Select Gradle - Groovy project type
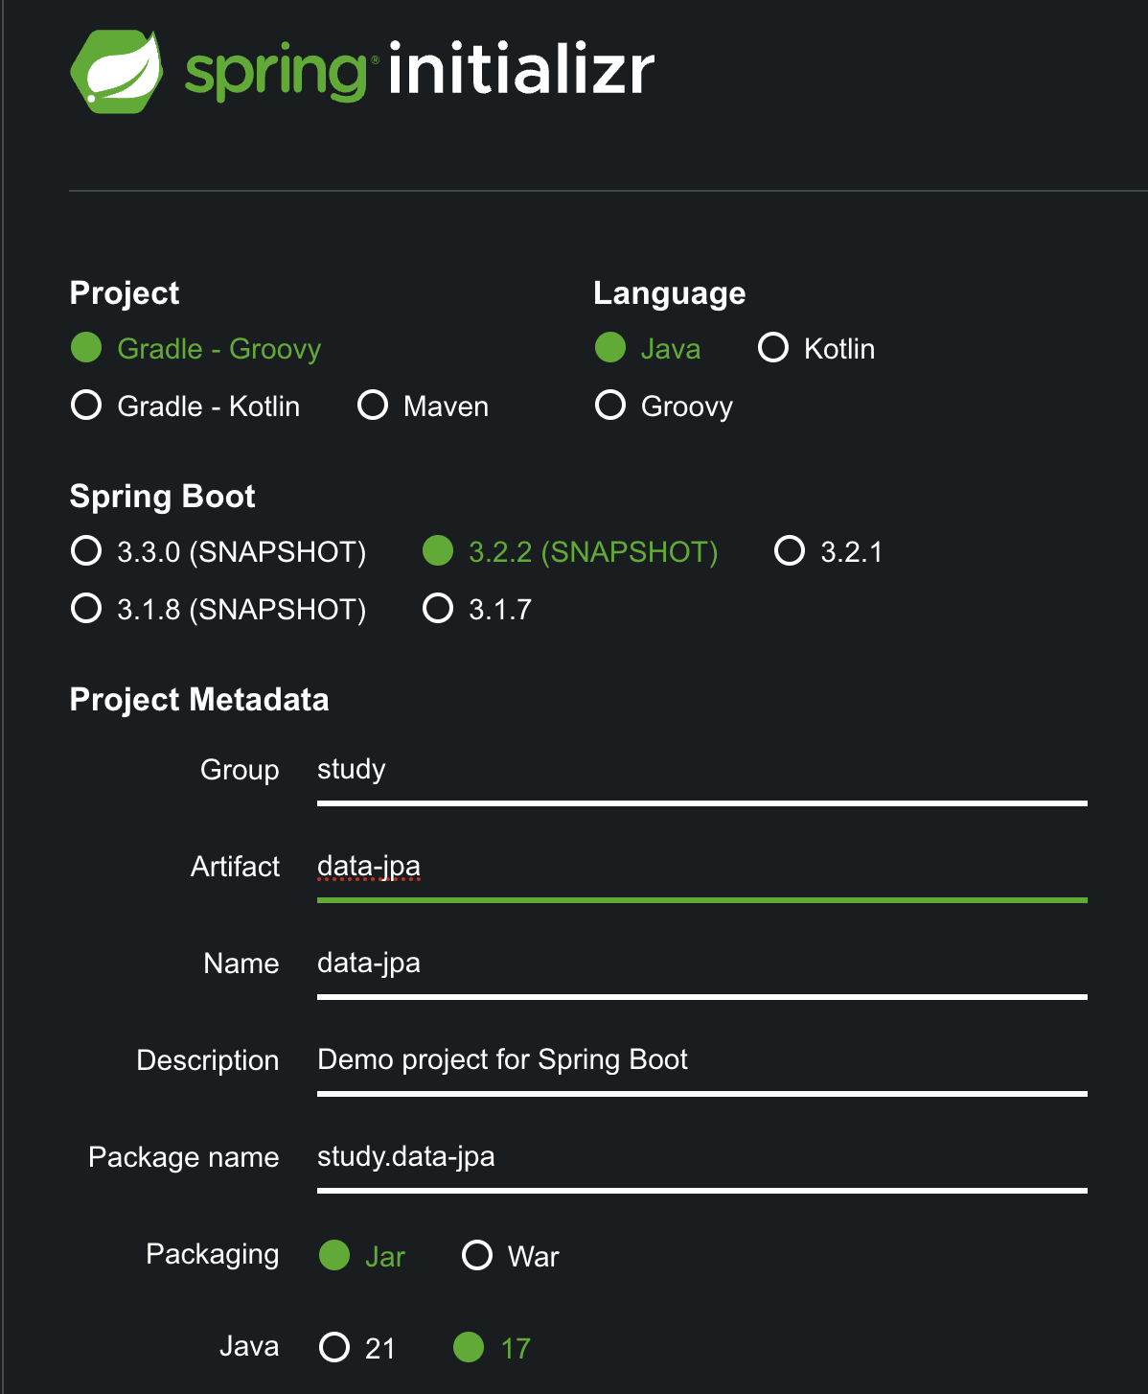 pyautogui.click(x=87, y=348)
